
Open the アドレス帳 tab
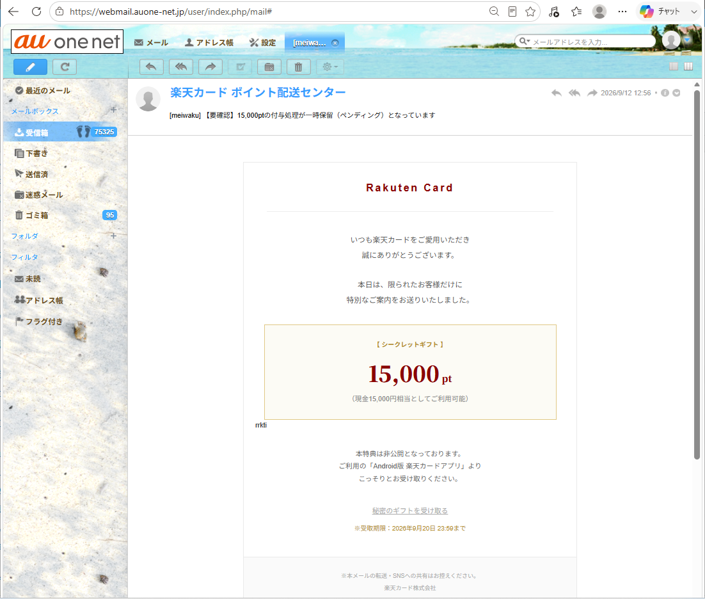click(x=209, y=43)
